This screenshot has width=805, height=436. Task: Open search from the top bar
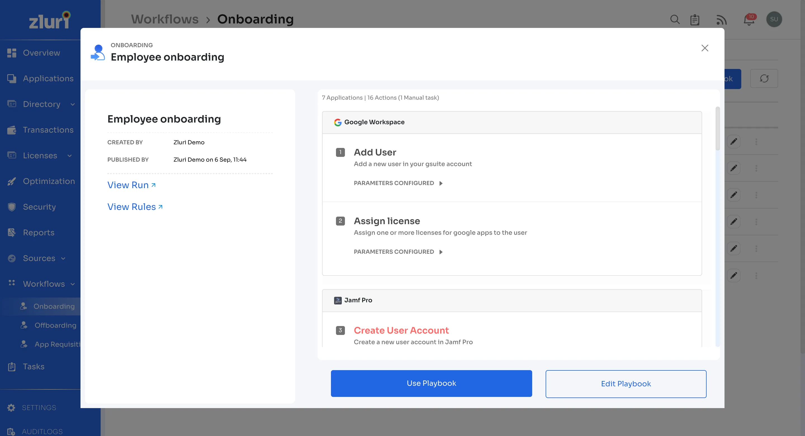coord(675,19)
